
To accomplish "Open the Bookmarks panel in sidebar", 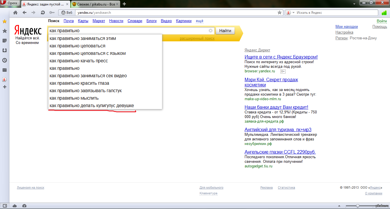I will click(5, 31).
